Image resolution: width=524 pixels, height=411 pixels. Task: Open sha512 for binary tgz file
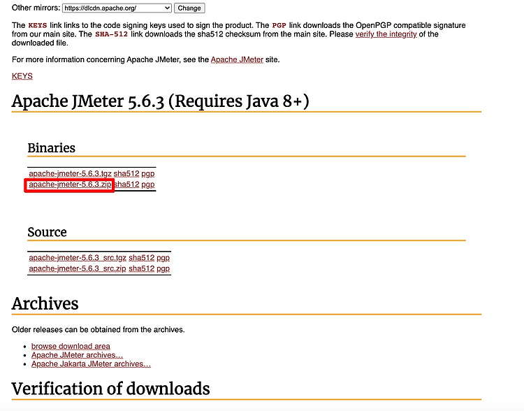point(126,173)
